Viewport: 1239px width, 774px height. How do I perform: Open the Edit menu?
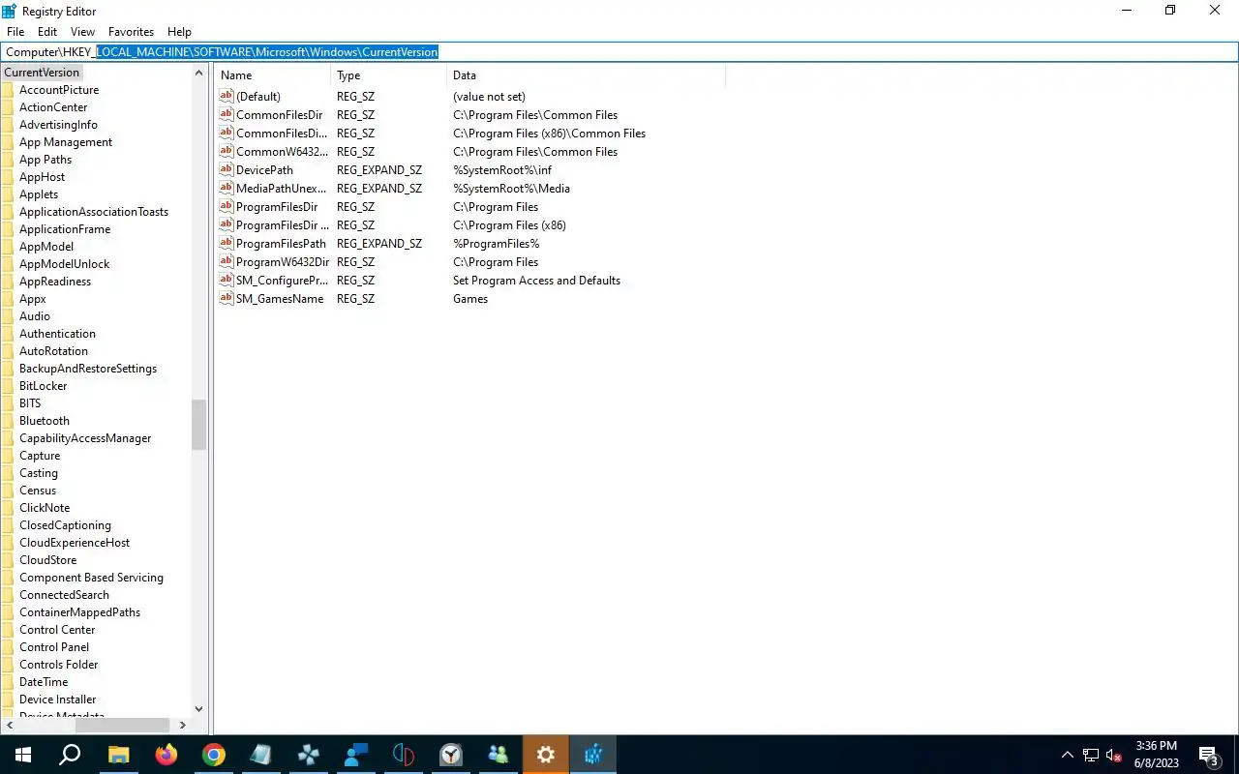[x=47, y=32]
